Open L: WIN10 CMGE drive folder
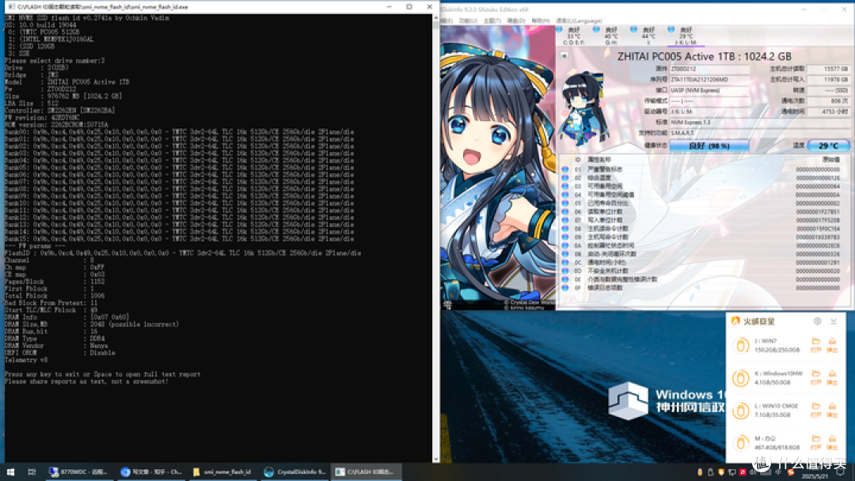 [x=815, y=406]
